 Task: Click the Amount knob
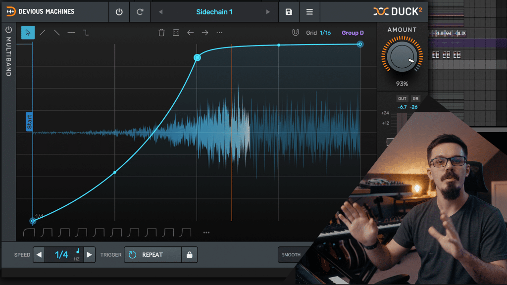click(402, 57)
